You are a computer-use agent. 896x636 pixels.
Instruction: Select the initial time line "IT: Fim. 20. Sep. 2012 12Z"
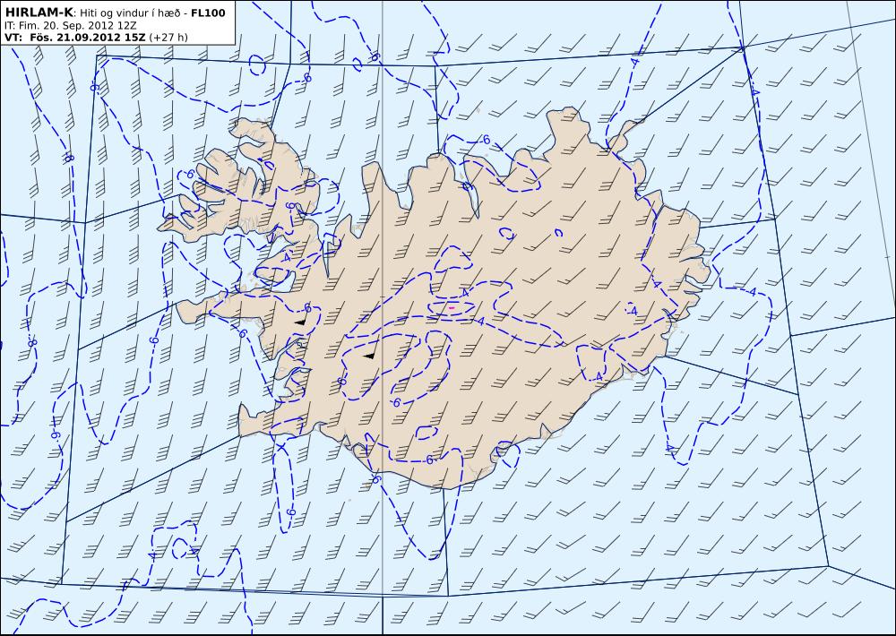click(x=70, y=26)
